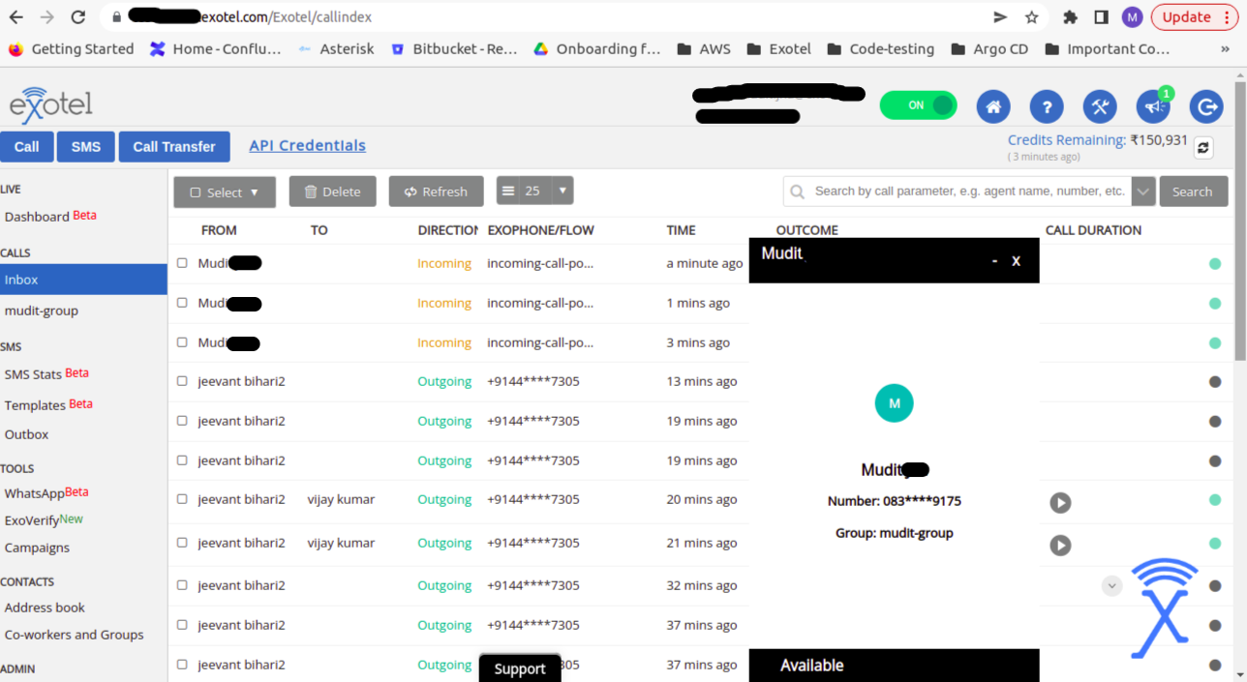Image resolution: width=1247 pixels, height=682 pixels.
Task: Toggle the browser side panel icon
Action: click(x=1101, y=17)
